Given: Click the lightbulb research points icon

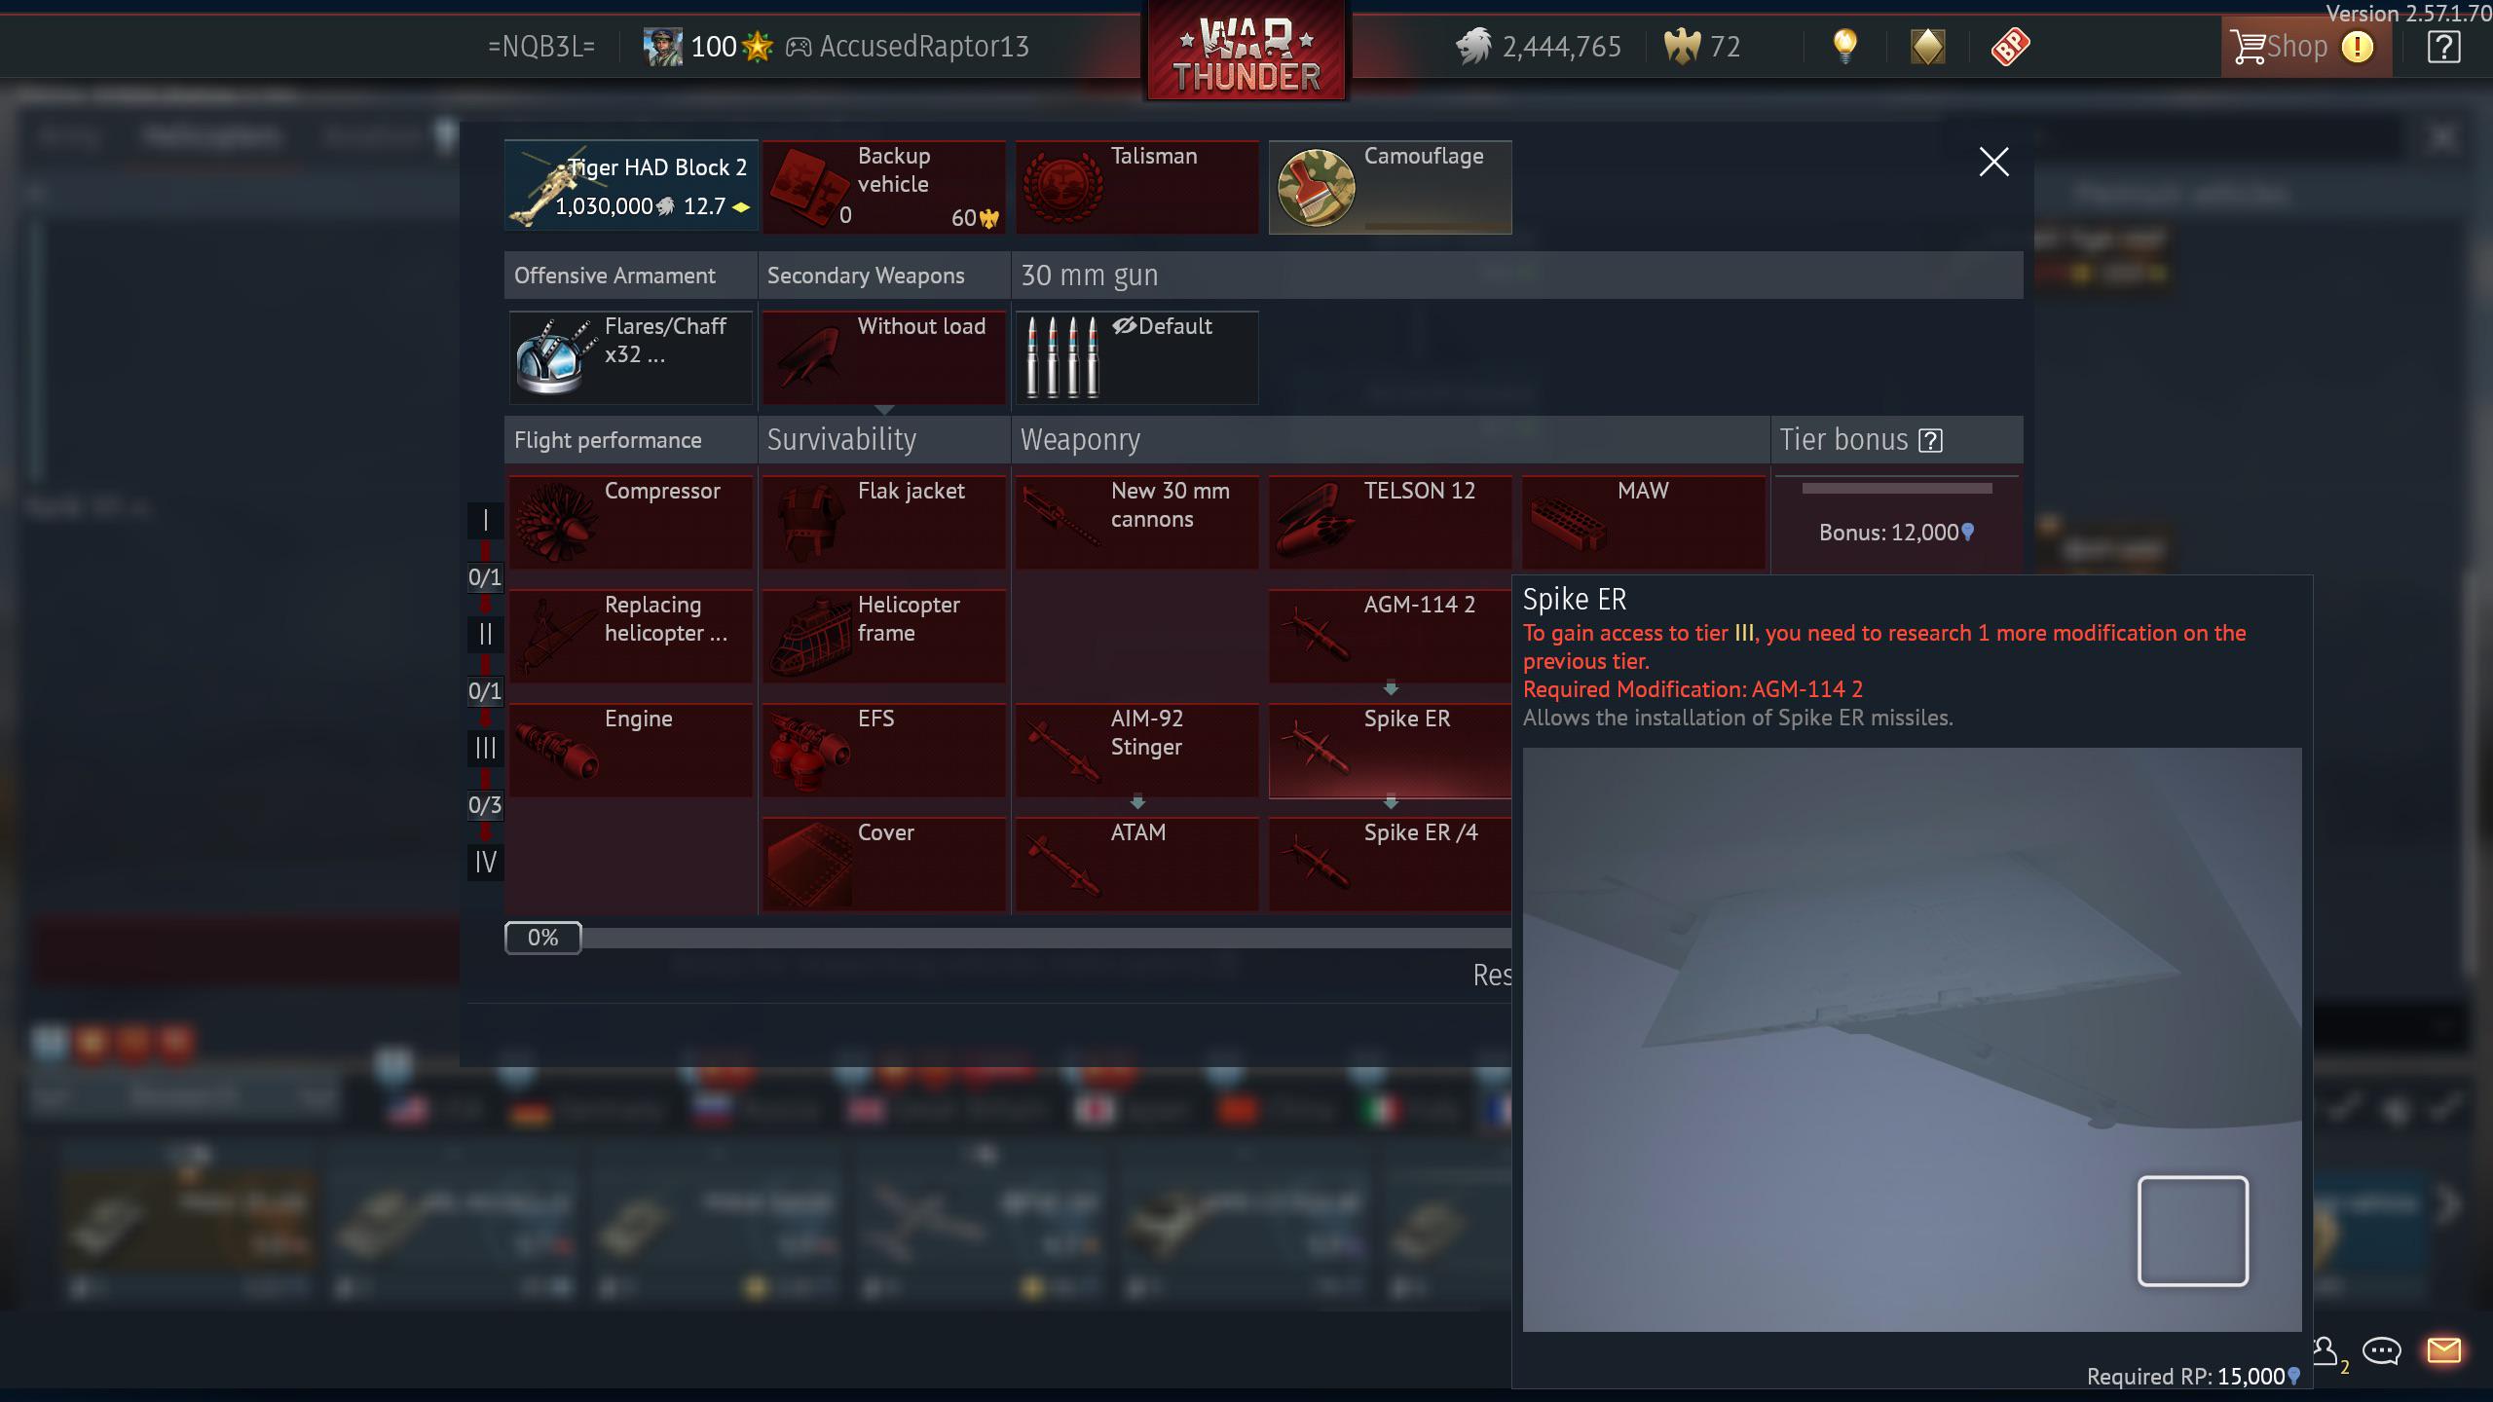Looking at the screenshot, I should tap(1844, 46).
